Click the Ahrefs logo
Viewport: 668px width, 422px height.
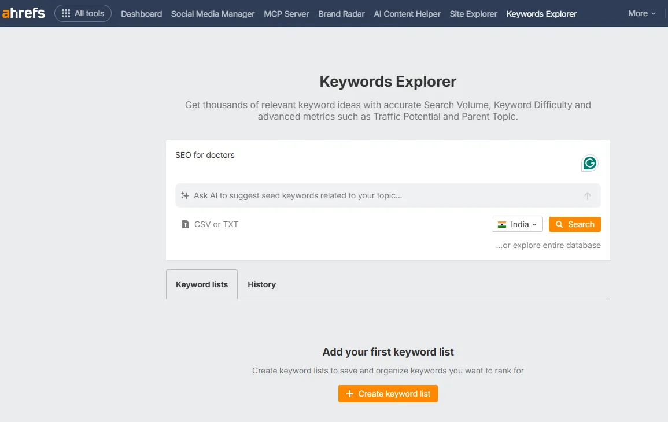[24, 13]
